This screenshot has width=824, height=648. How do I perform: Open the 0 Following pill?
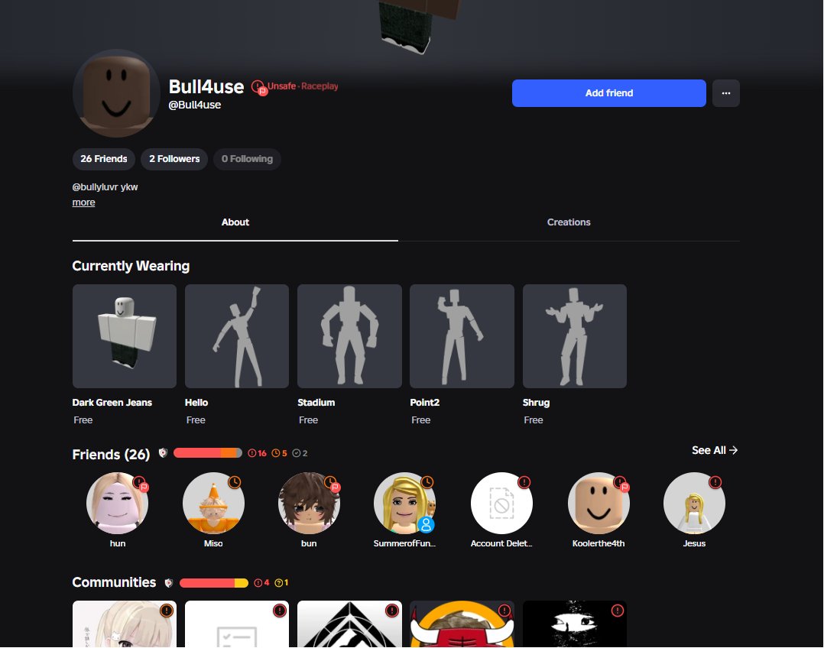[x=247, y=159]
